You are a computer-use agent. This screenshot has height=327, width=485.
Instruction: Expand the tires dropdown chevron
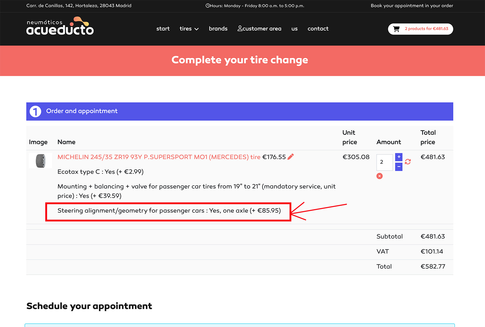[x=197, y=29]
